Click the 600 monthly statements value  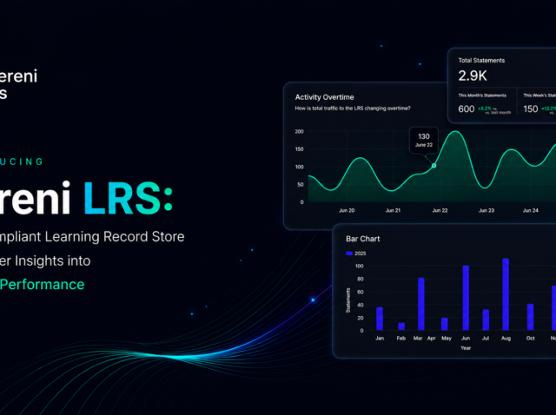tap(466, 109)
